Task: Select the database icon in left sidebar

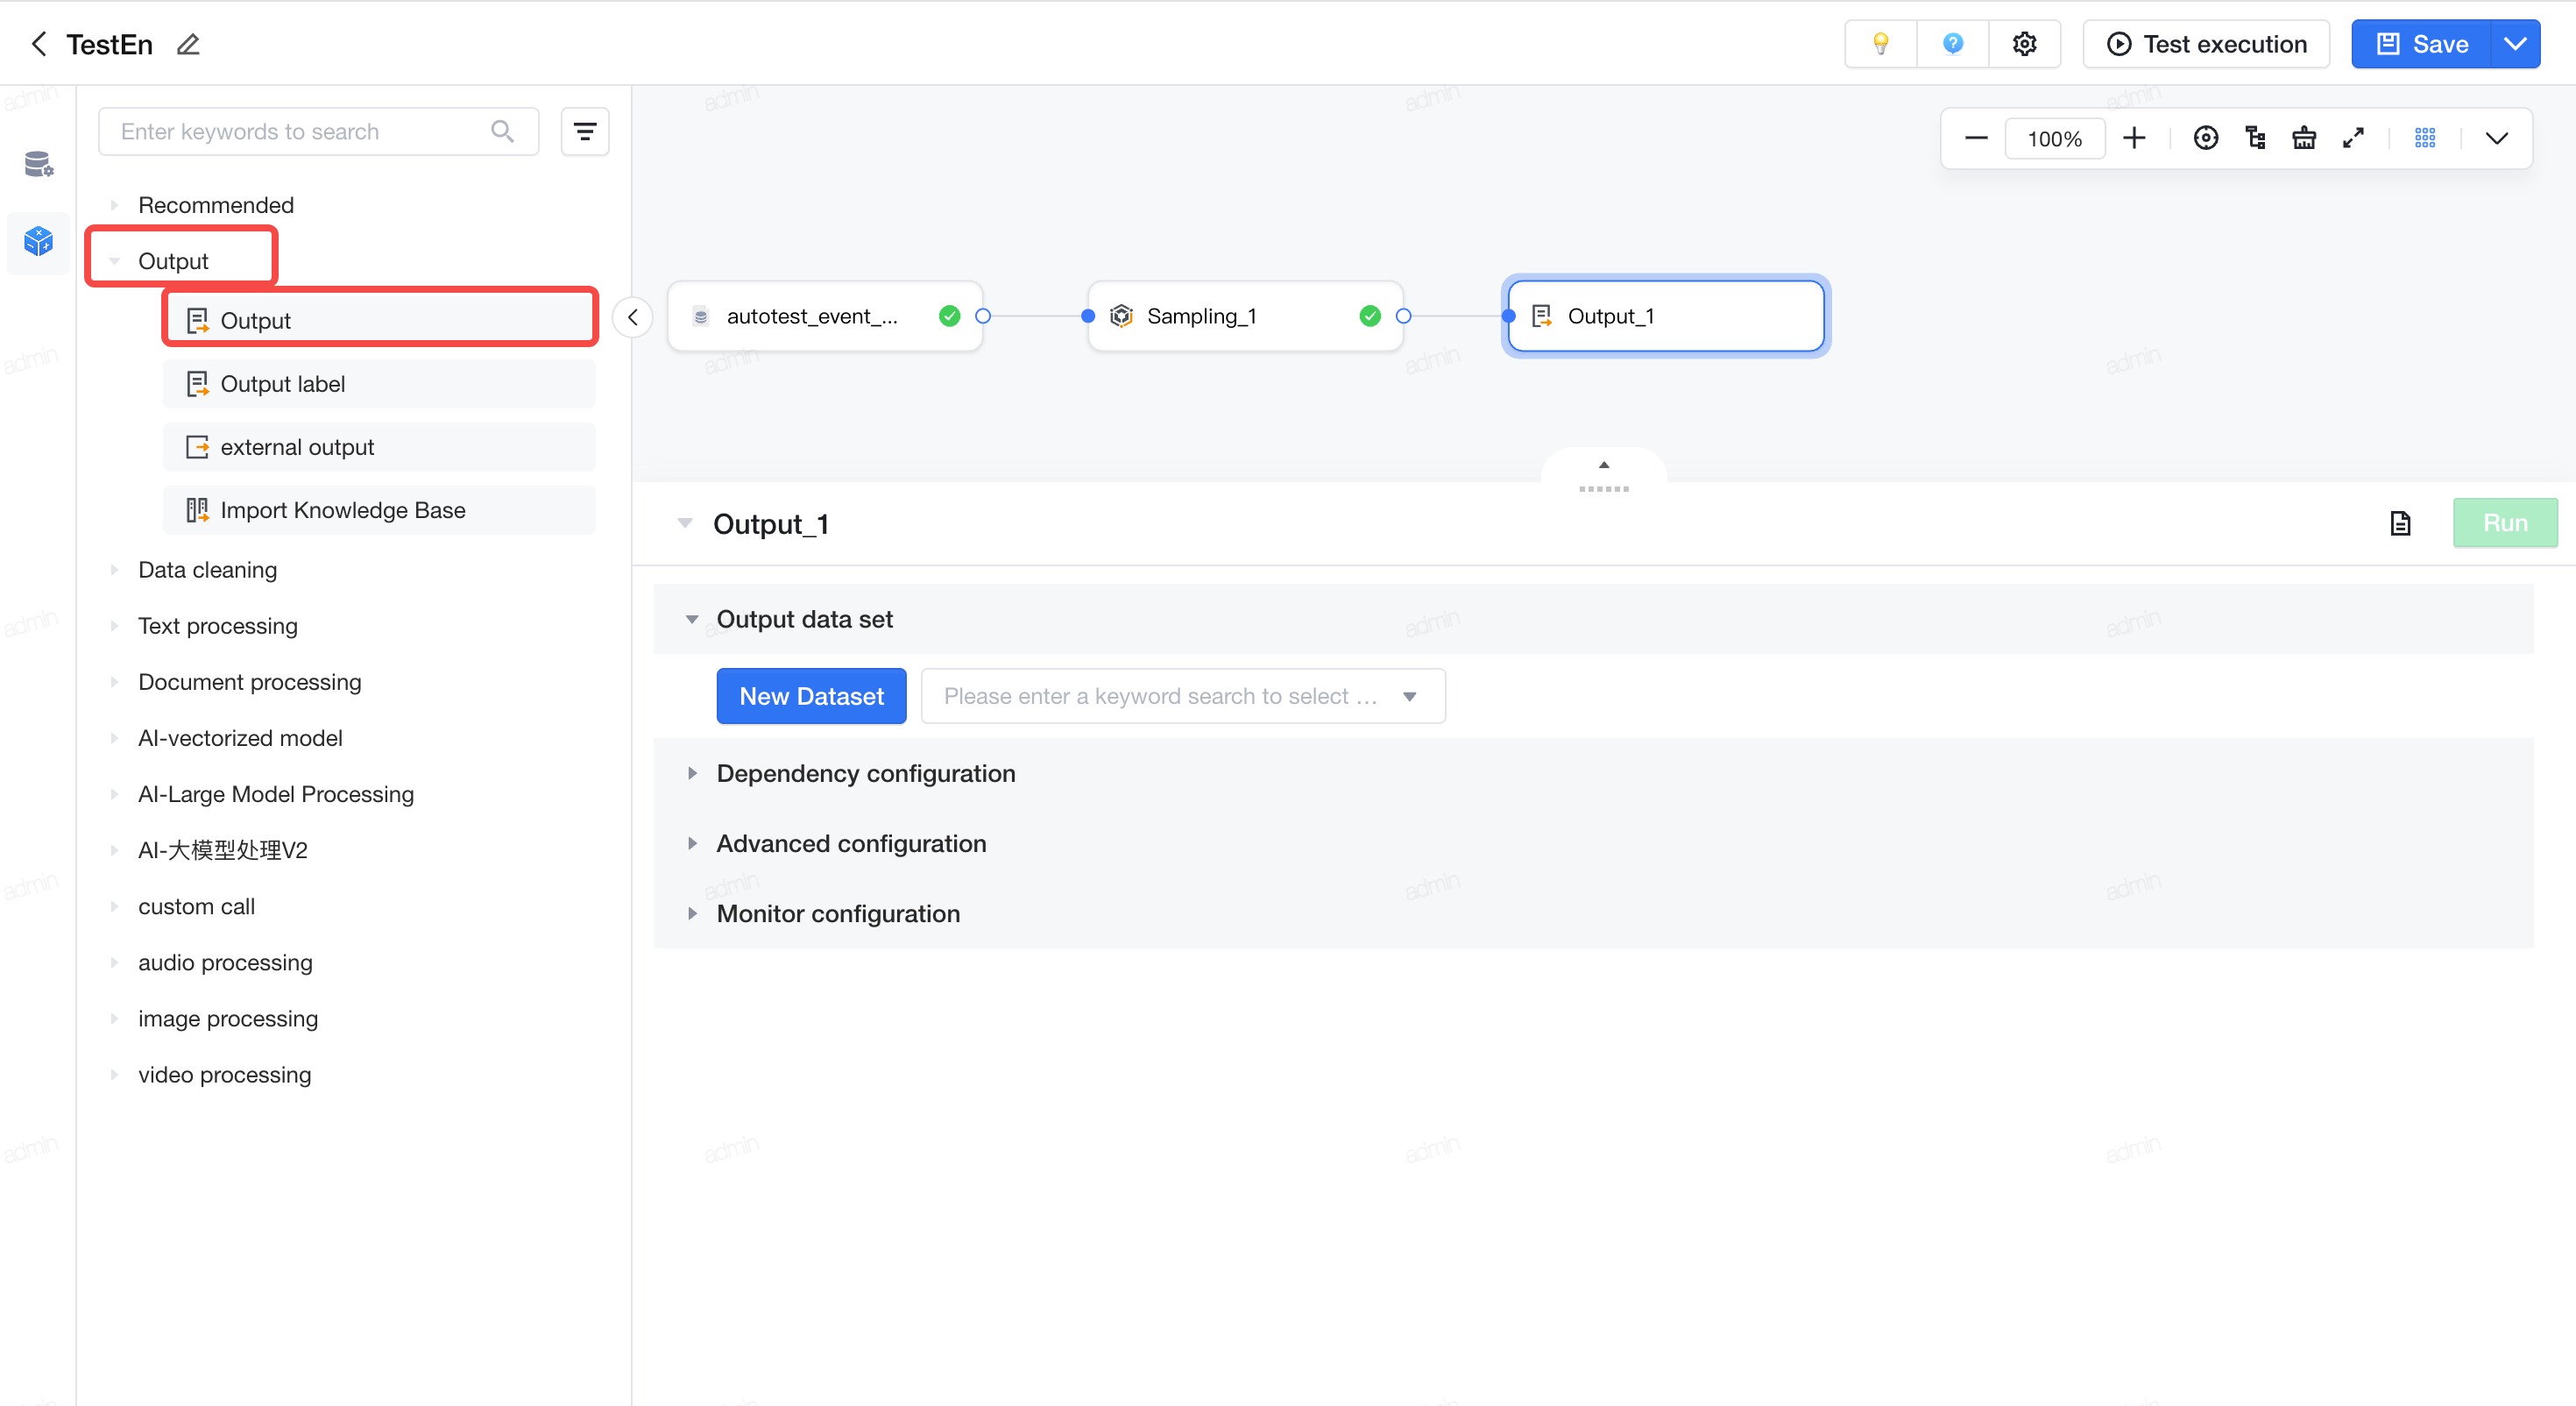Action: coord(38,163)
